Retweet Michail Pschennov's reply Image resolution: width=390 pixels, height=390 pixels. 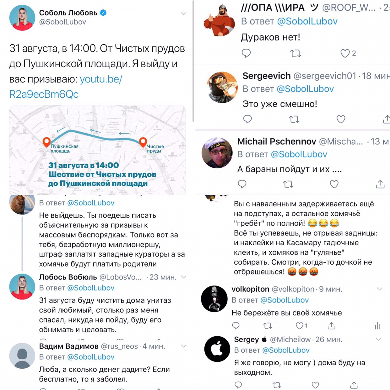point(288,184)
